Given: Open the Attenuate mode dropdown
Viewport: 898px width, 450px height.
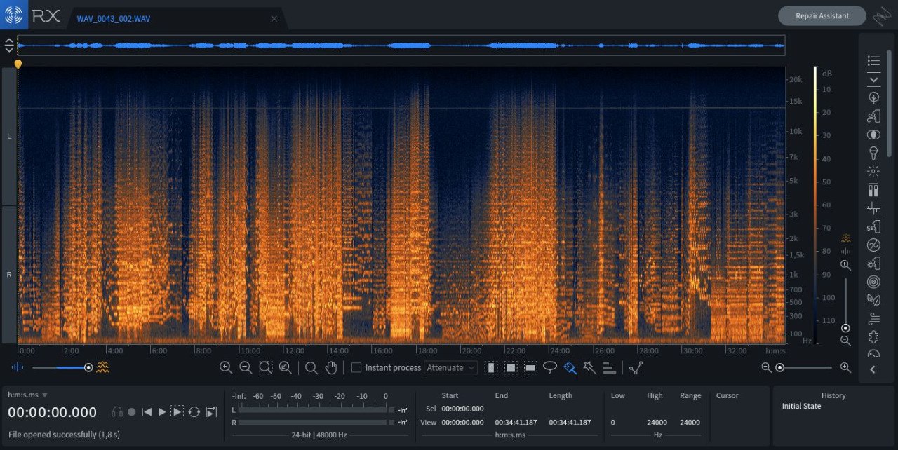Looking at the screenshot, I should [x=450, y=368].
